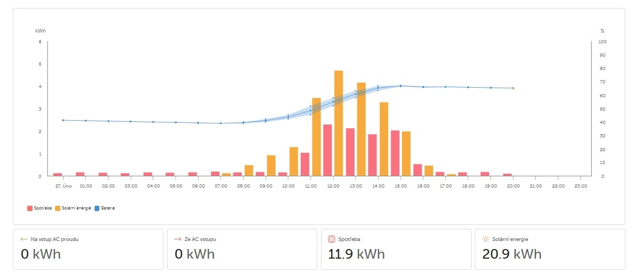Click the battery line point at 15:00

click(401, 86)
